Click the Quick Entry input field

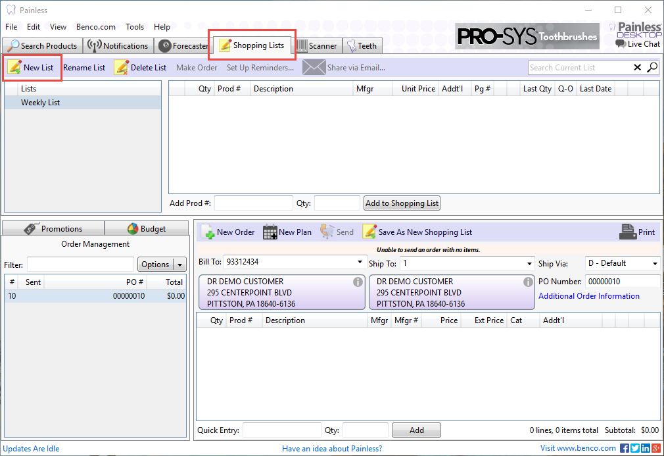point(281,430)
